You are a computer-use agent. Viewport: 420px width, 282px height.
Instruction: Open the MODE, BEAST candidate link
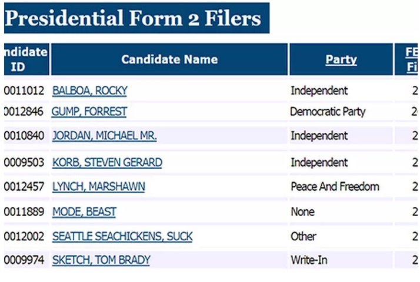click(84, 211)
